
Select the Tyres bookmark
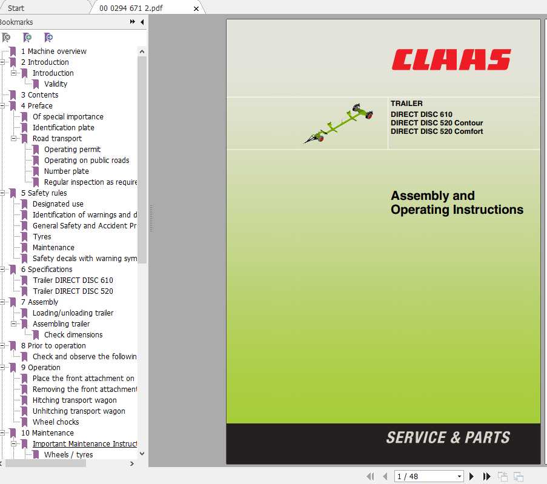(x=42, y=237)
